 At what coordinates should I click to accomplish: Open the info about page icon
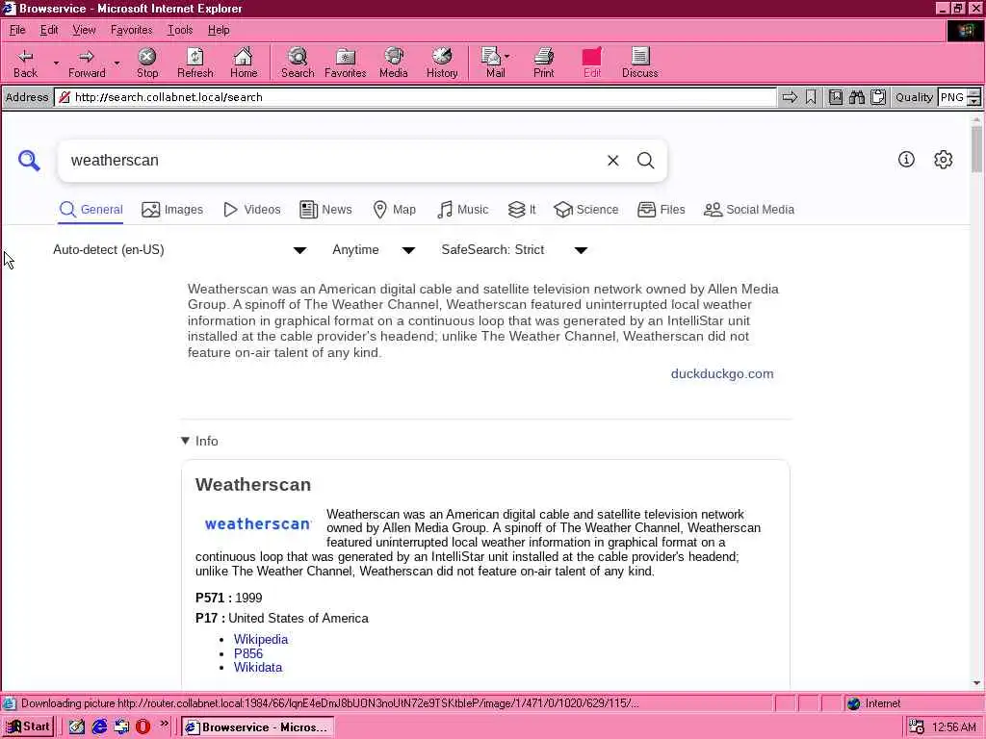pyautogui.click(x=905, y=160)
